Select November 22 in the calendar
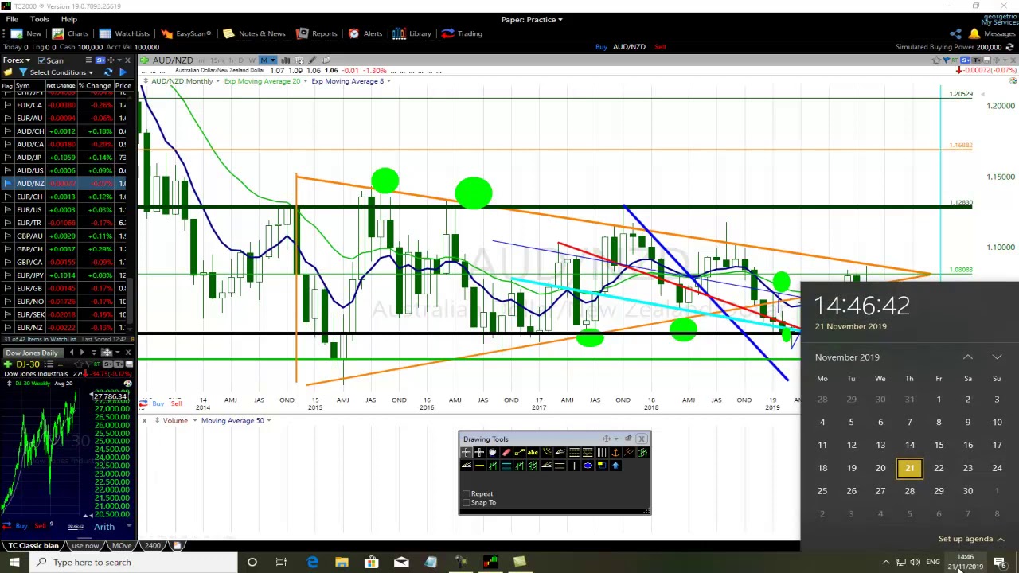 click(939, 468)
